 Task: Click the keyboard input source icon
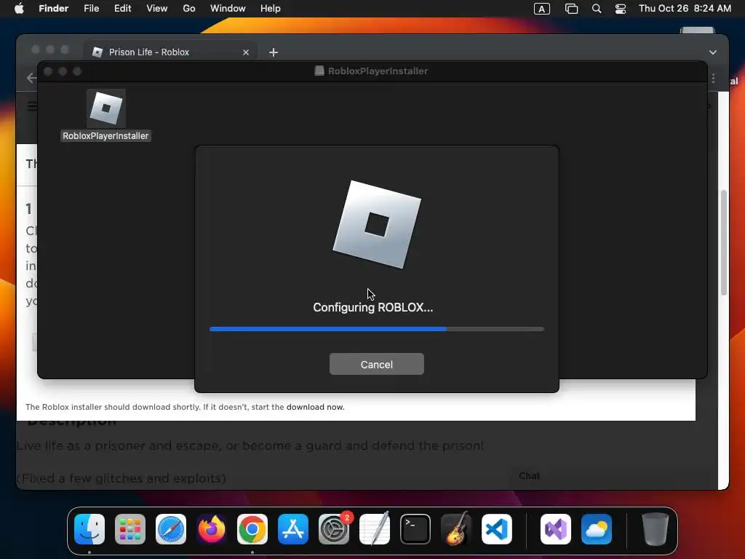click(541, 9)
